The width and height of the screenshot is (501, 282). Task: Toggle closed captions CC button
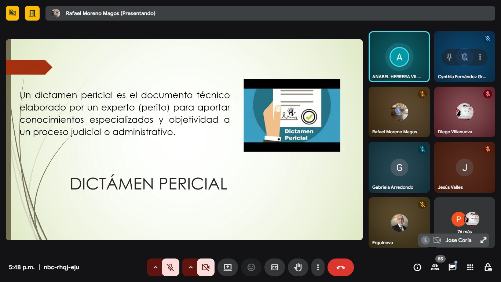275,267
